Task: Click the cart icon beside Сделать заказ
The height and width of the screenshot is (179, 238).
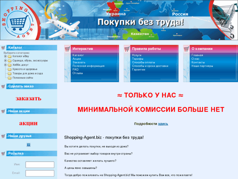Action: point(3,86)
